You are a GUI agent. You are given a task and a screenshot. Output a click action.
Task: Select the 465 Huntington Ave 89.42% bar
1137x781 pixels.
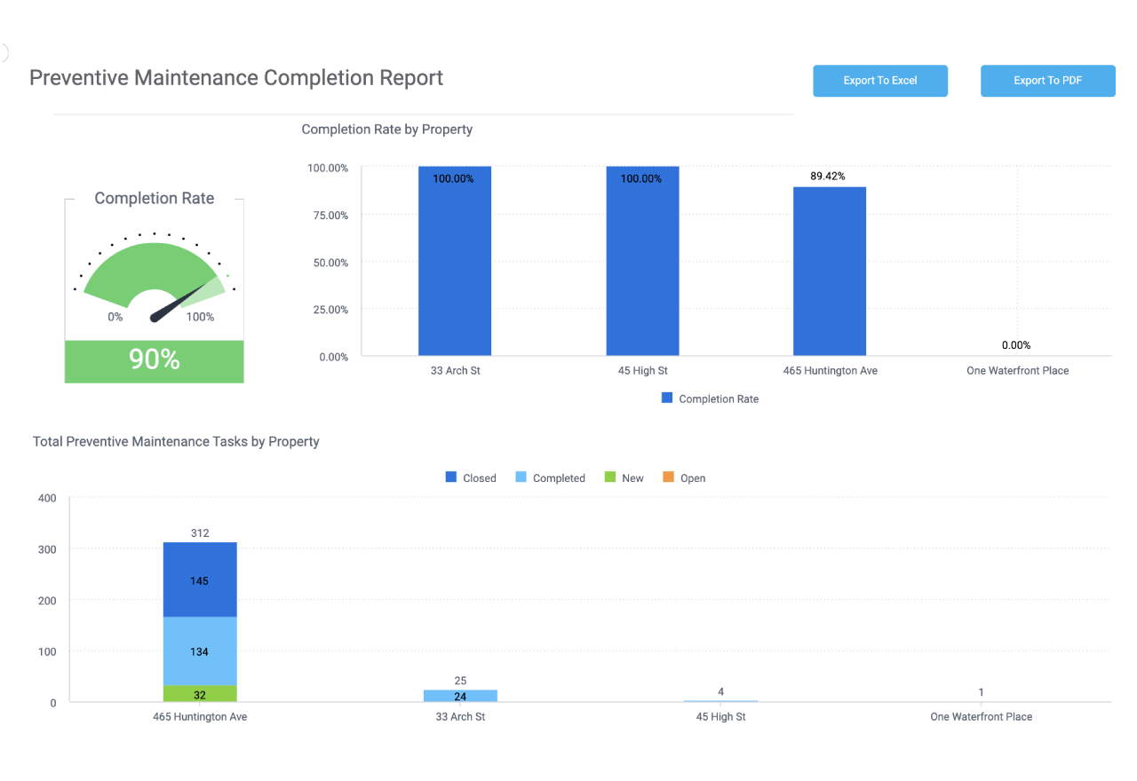pos(829,275)
